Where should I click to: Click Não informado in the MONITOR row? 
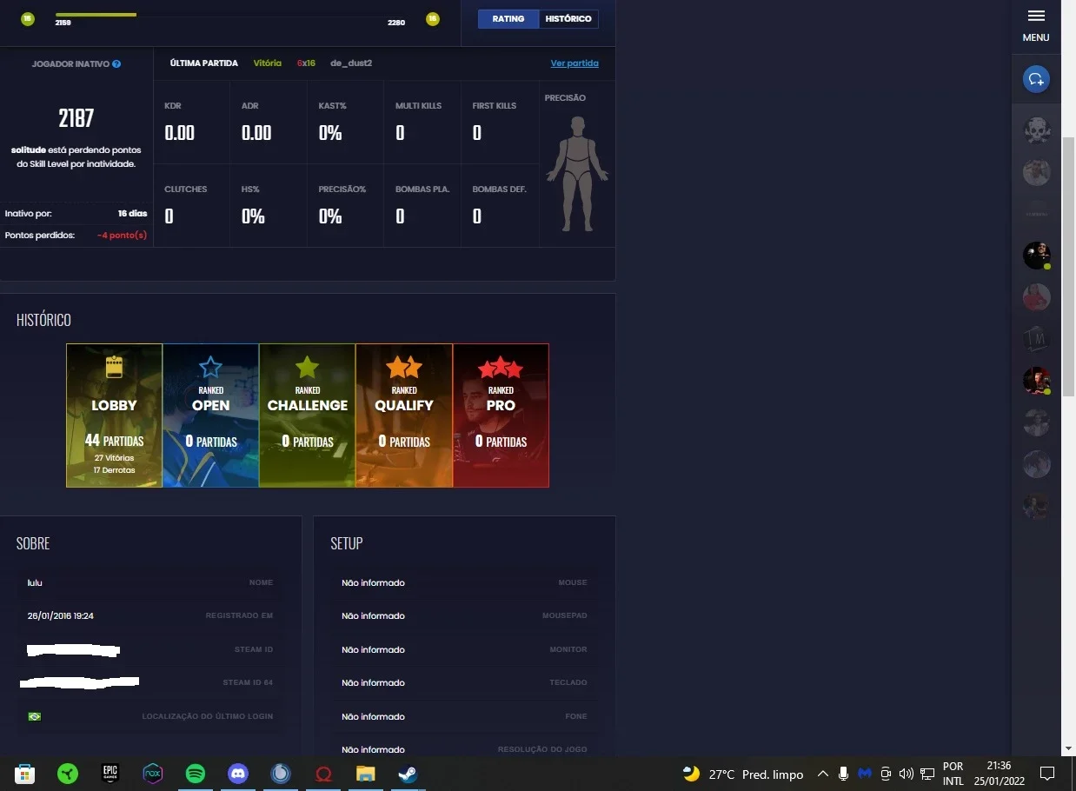(373, 649)
